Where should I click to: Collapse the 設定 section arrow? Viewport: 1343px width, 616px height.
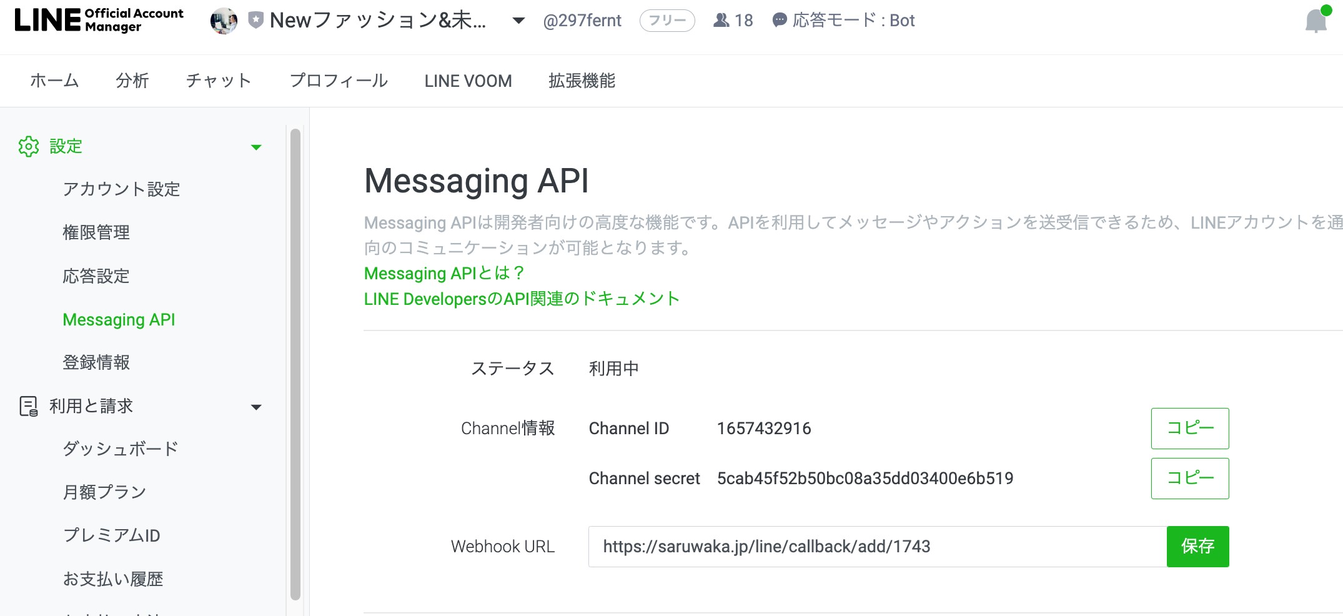click(256, 147)
